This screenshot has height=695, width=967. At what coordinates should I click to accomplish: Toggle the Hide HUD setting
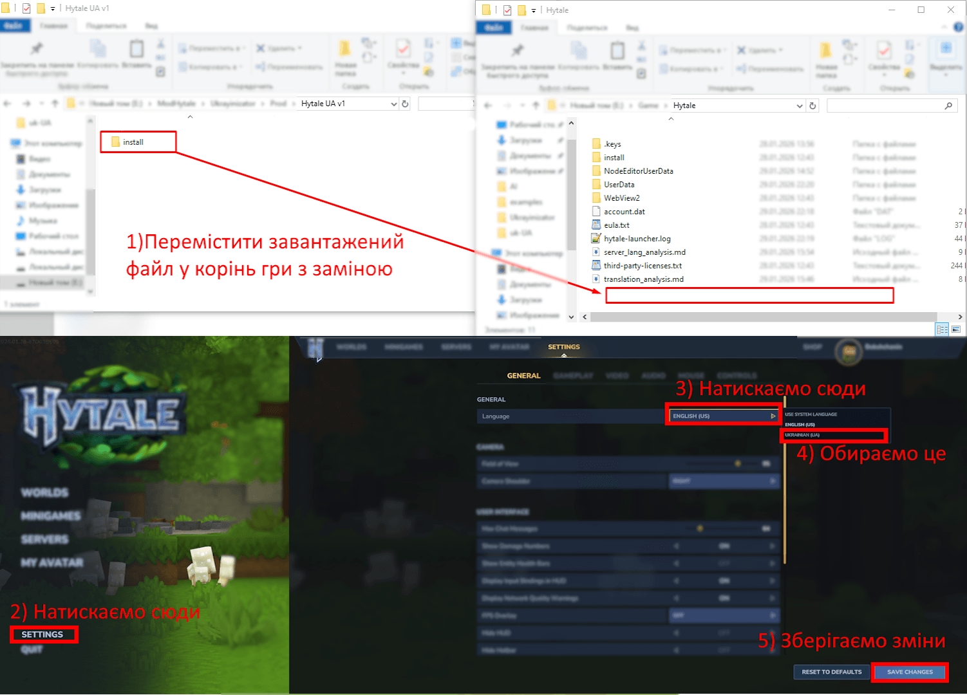tap(724, 633)
